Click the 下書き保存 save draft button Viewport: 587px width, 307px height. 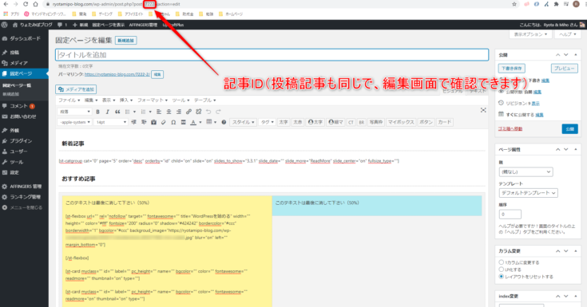[511, 69]
